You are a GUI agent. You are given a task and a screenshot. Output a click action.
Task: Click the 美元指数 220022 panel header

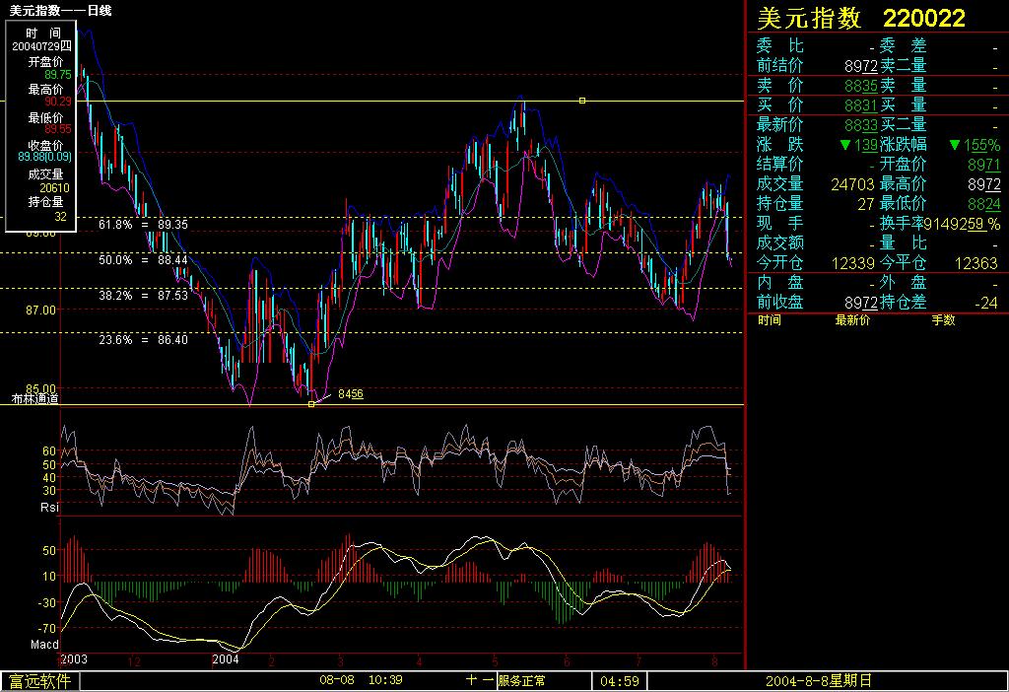[860, 18]
